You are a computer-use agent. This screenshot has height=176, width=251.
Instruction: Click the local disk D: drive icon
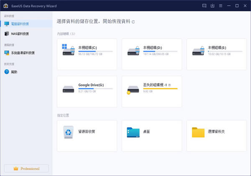(x=133, y=50)
